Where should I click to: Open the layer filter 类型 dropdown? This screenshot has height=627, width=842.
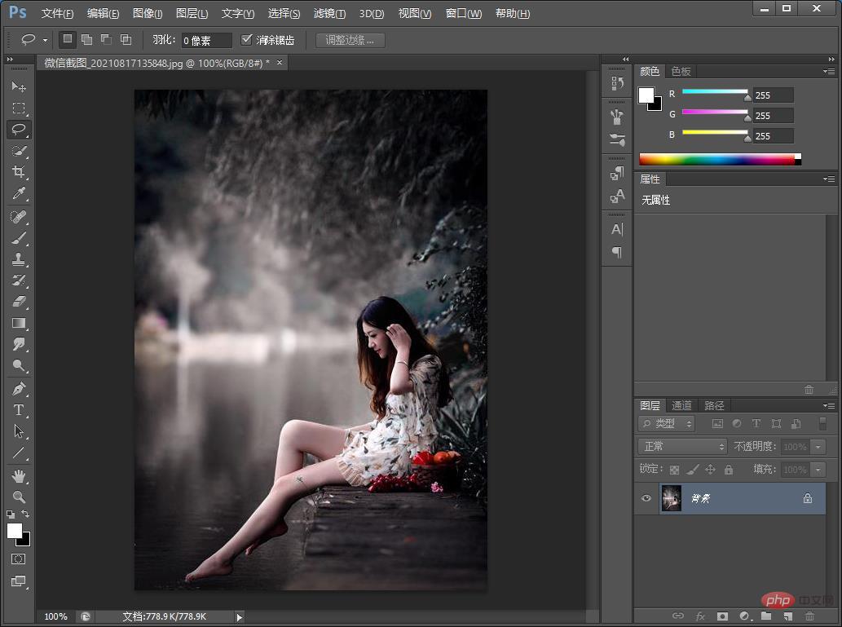pos(666,423)
